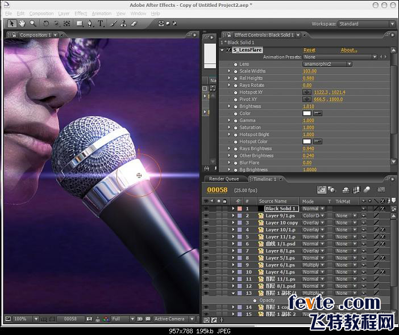Click the show channel RGB icon in viewer
The image size is (399, 335).
[x=106, y=319]
